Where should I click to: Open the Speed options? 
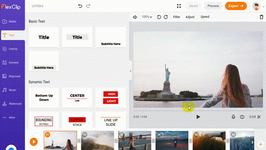(205, 17)
